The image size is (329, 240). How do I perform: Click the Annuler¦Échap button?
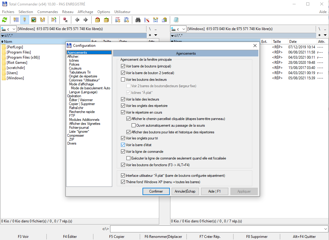[x=185, y=191]
